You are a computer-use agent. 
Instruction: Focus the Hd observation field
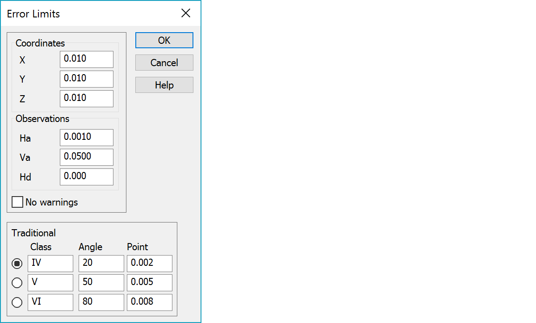pos(87,177)
